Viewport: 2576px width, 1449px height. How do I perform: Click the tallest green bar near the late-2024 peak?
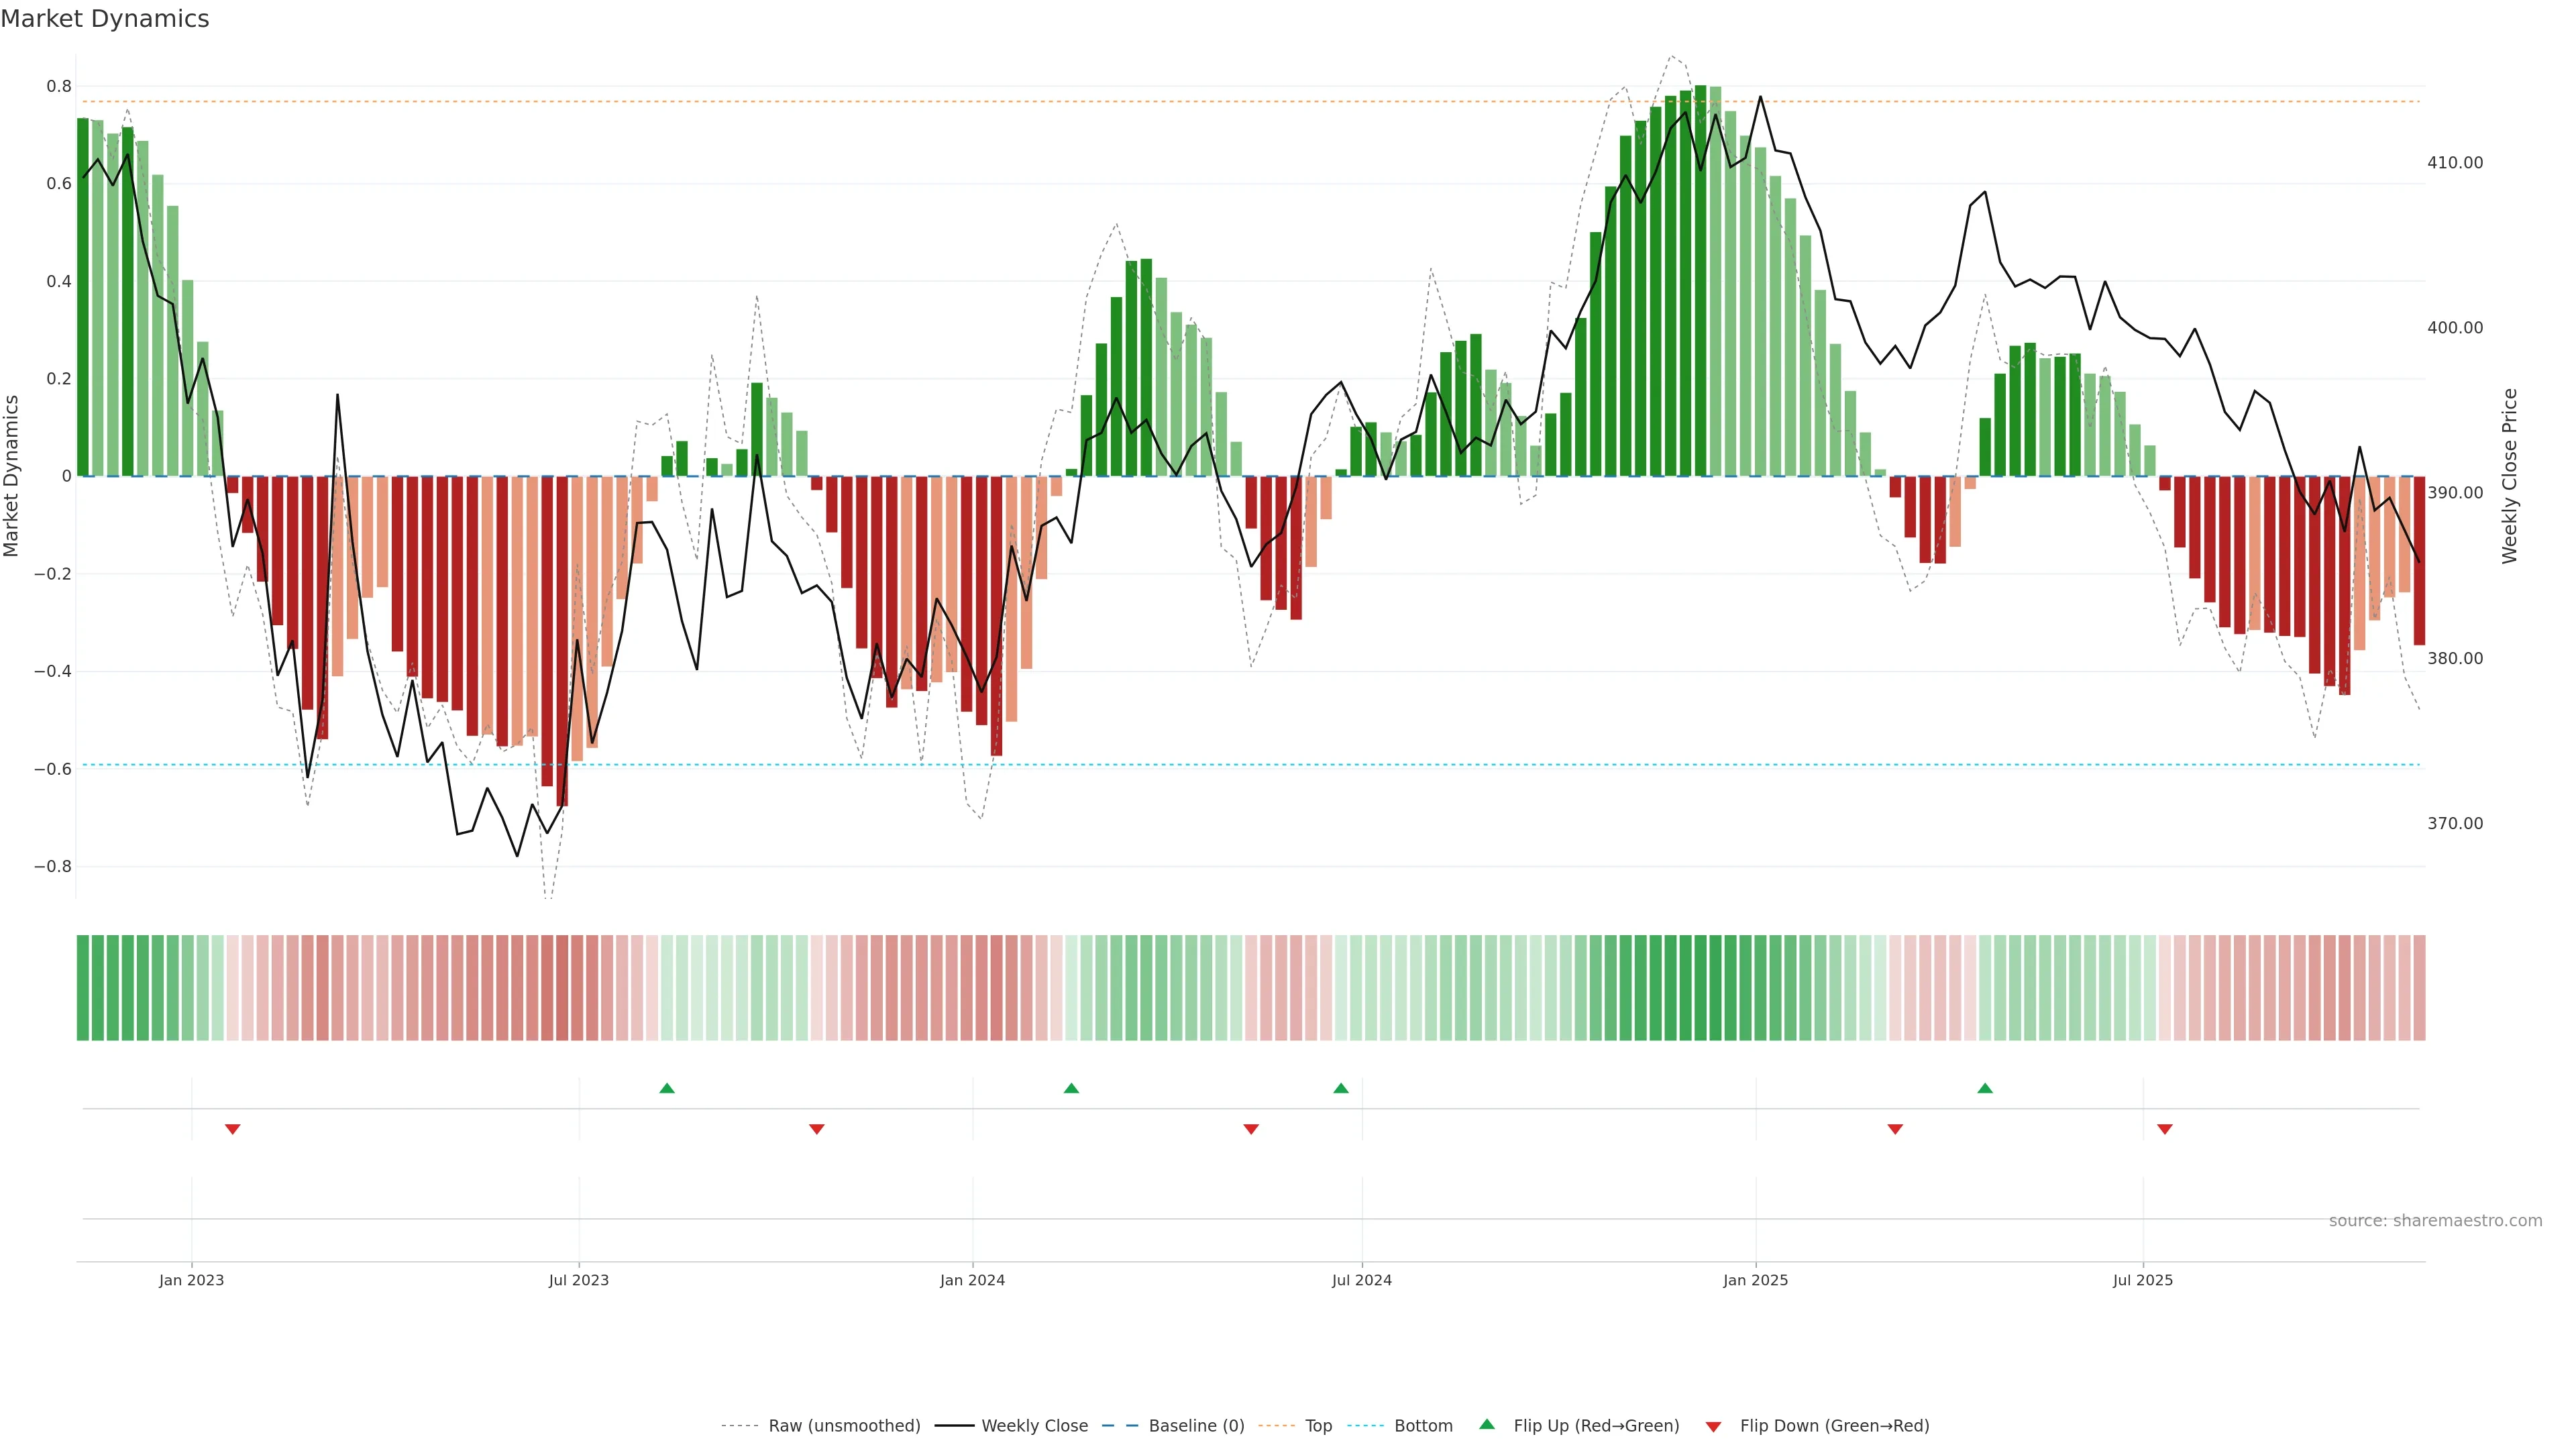click(1700, 280)
